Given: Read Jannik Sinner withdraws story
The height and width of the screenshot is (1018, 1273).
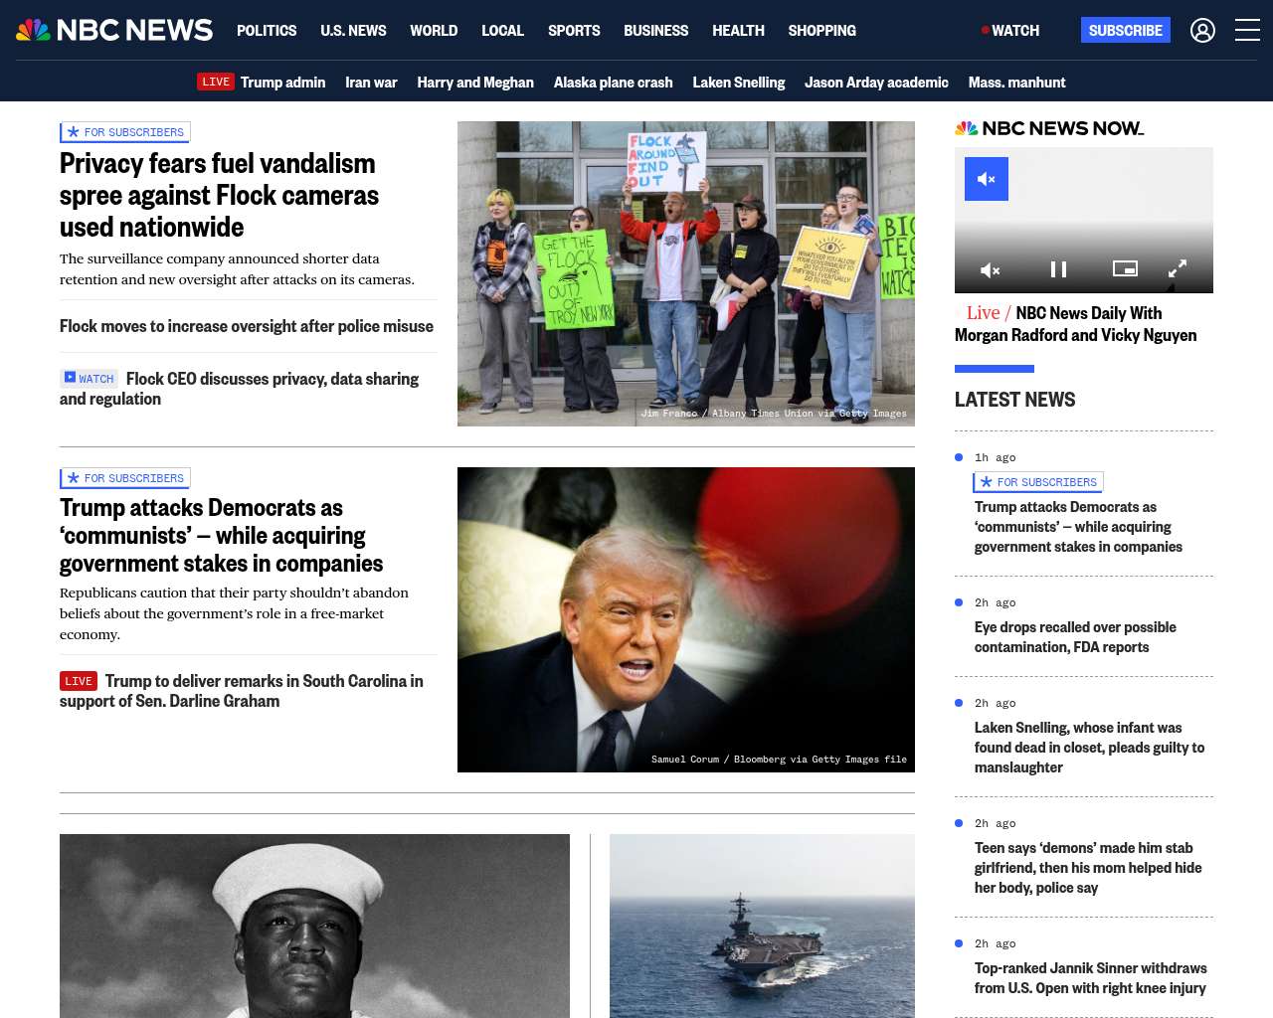Looking at the screenshot, I should point(1090,978).
